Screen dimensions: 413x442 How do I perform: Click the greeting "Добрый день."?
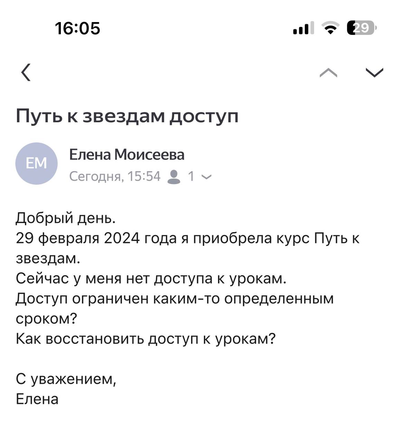click(x=66, y=218)
